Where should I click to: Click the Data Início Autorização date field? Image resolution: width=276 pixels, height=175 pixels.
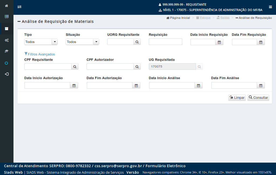point(47,85)
